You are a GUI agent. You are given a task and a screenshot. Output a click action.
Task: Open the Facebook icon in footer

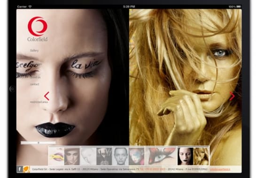tap(20, 169)
